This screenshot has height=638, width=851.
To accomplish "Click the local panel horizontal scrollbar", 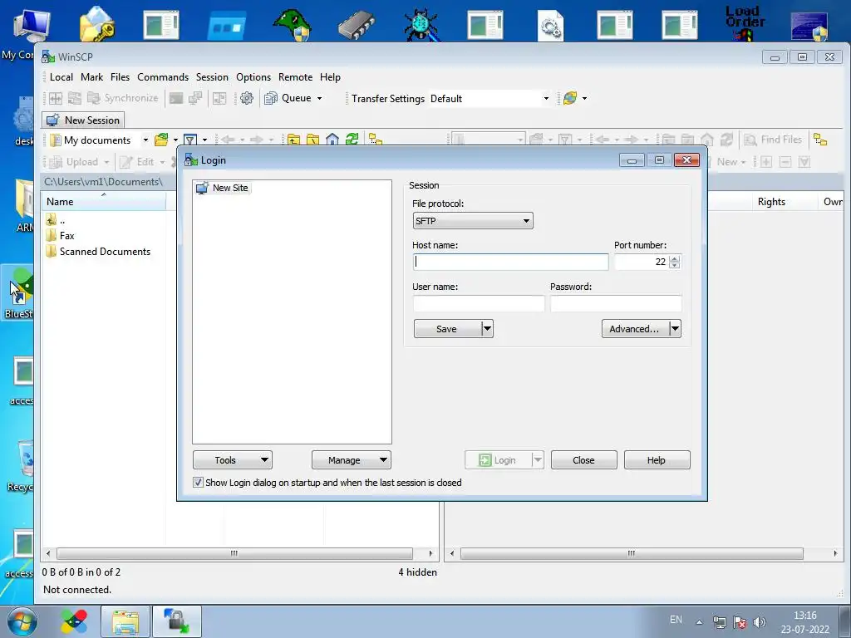I will (234, 553).
